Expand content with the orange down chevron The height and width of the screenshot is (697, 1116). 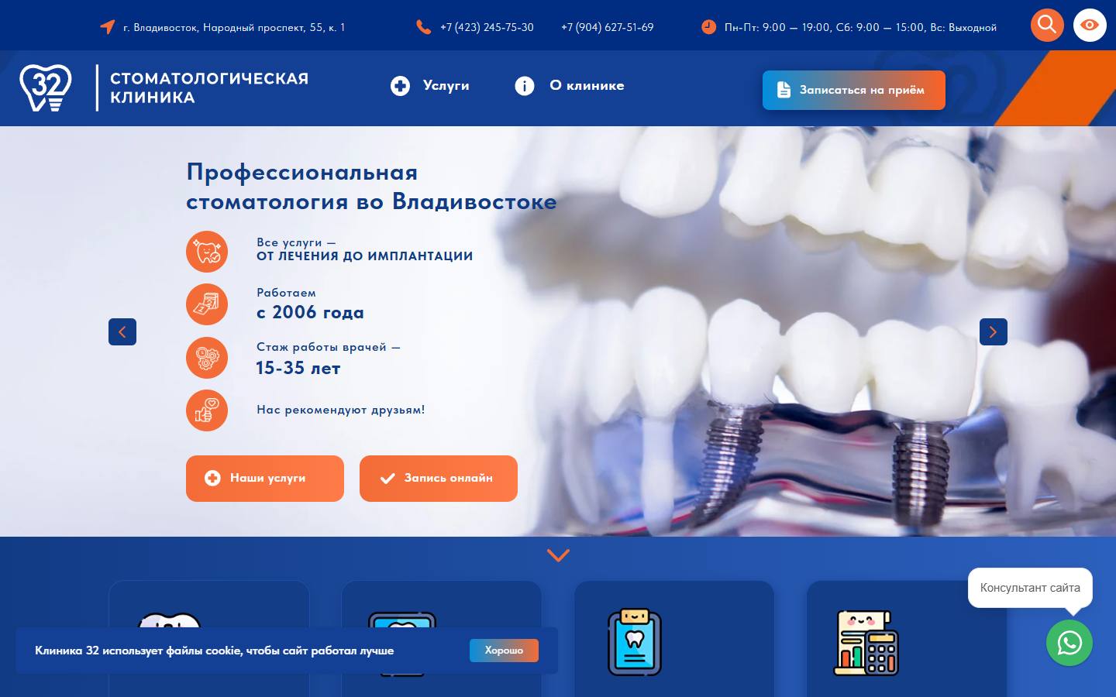(558, 555)
